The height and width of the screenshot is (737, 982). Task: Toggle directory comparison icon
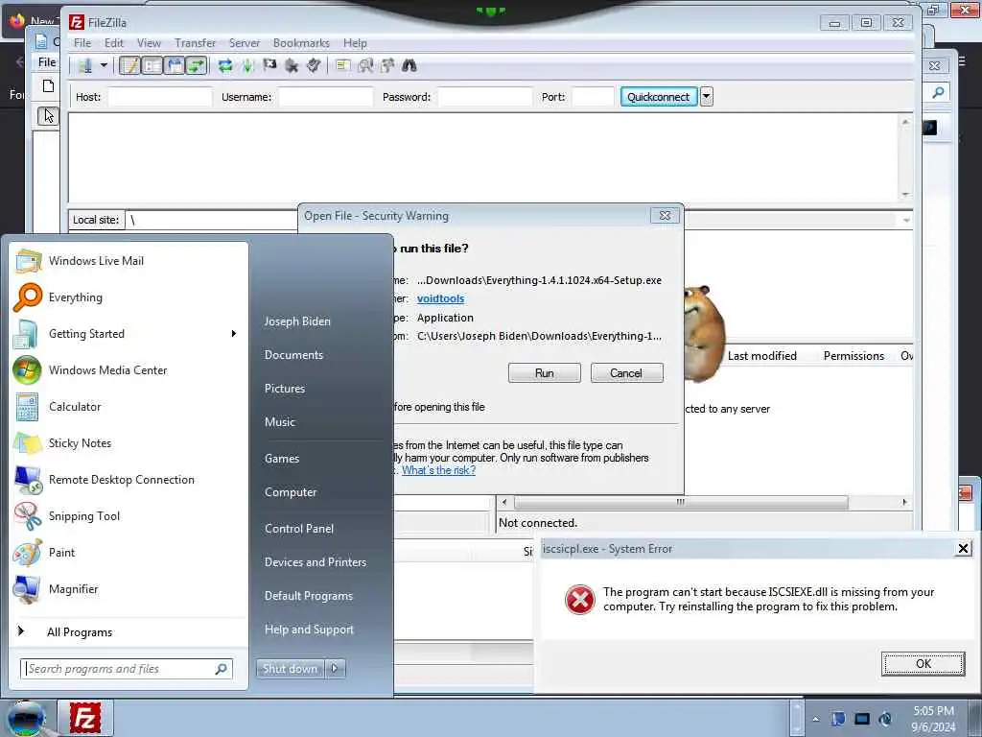click(365, 65)
